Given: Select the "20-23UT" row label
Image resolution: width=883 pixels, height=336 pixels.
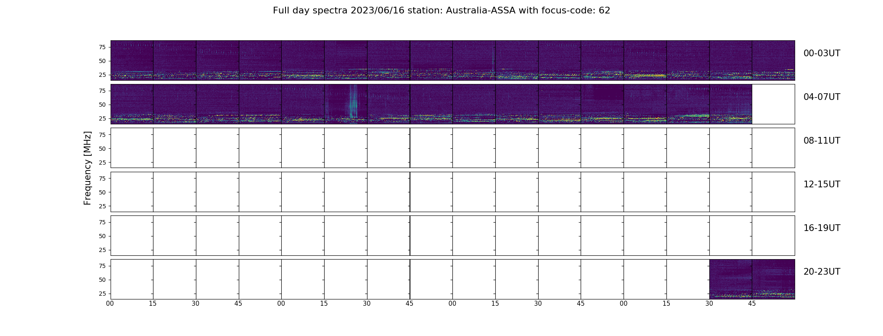Looking at the screenshot, I should [822, 272].
